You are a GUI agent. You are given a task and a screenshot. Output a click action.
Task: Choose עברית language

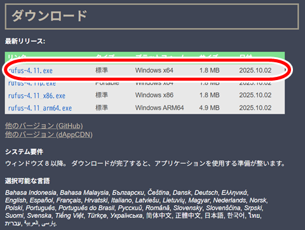coord(13,223)
